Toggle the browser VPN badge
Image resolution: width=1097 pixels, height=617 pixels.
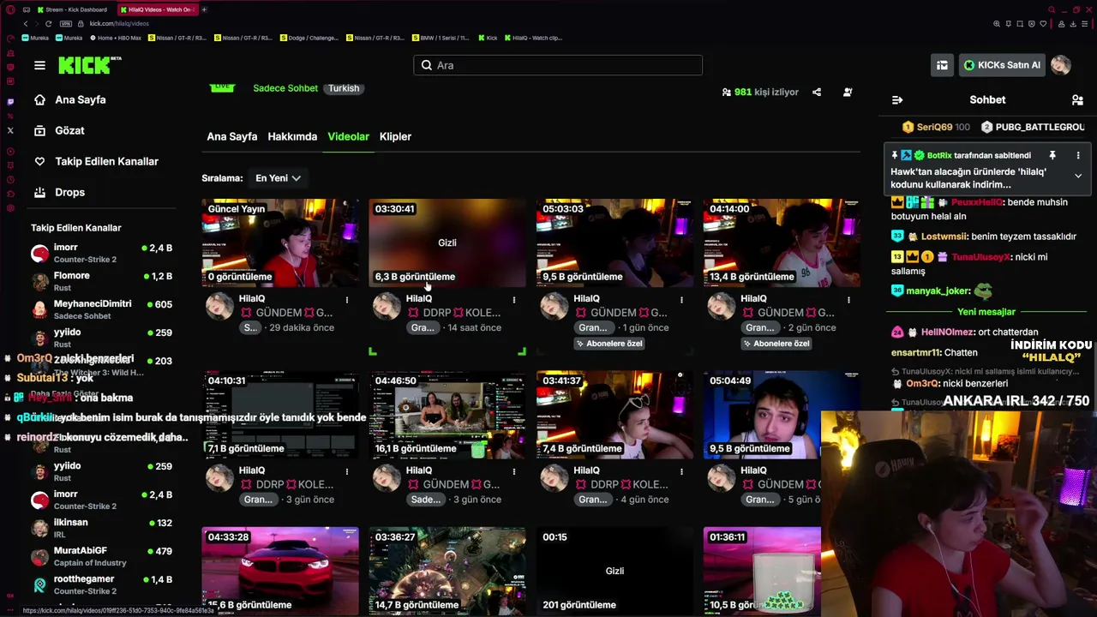[x=66, y=23]
